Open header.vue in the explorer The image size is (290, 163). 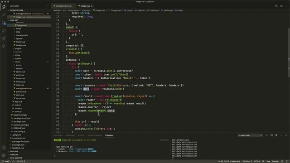(x=21, y=45)
